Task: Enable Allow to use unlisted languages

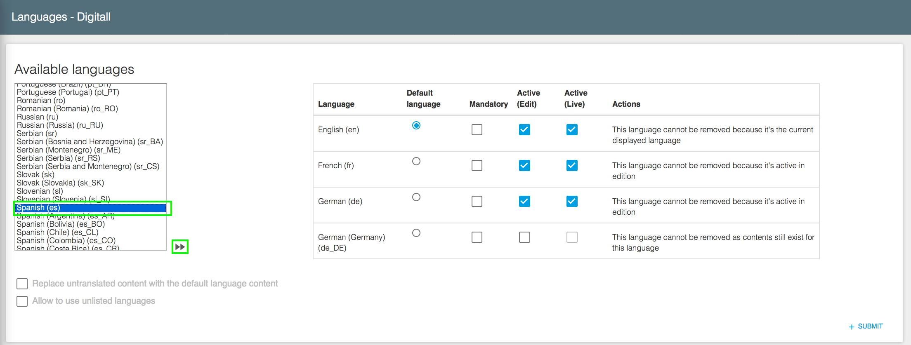Action: tap(22, 301)
